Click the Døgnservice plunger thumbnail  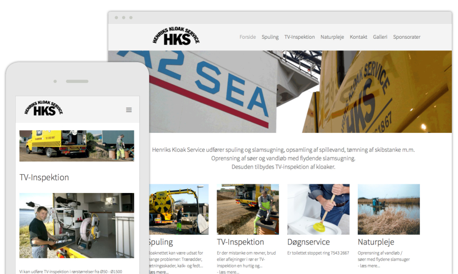coord(318,209)
